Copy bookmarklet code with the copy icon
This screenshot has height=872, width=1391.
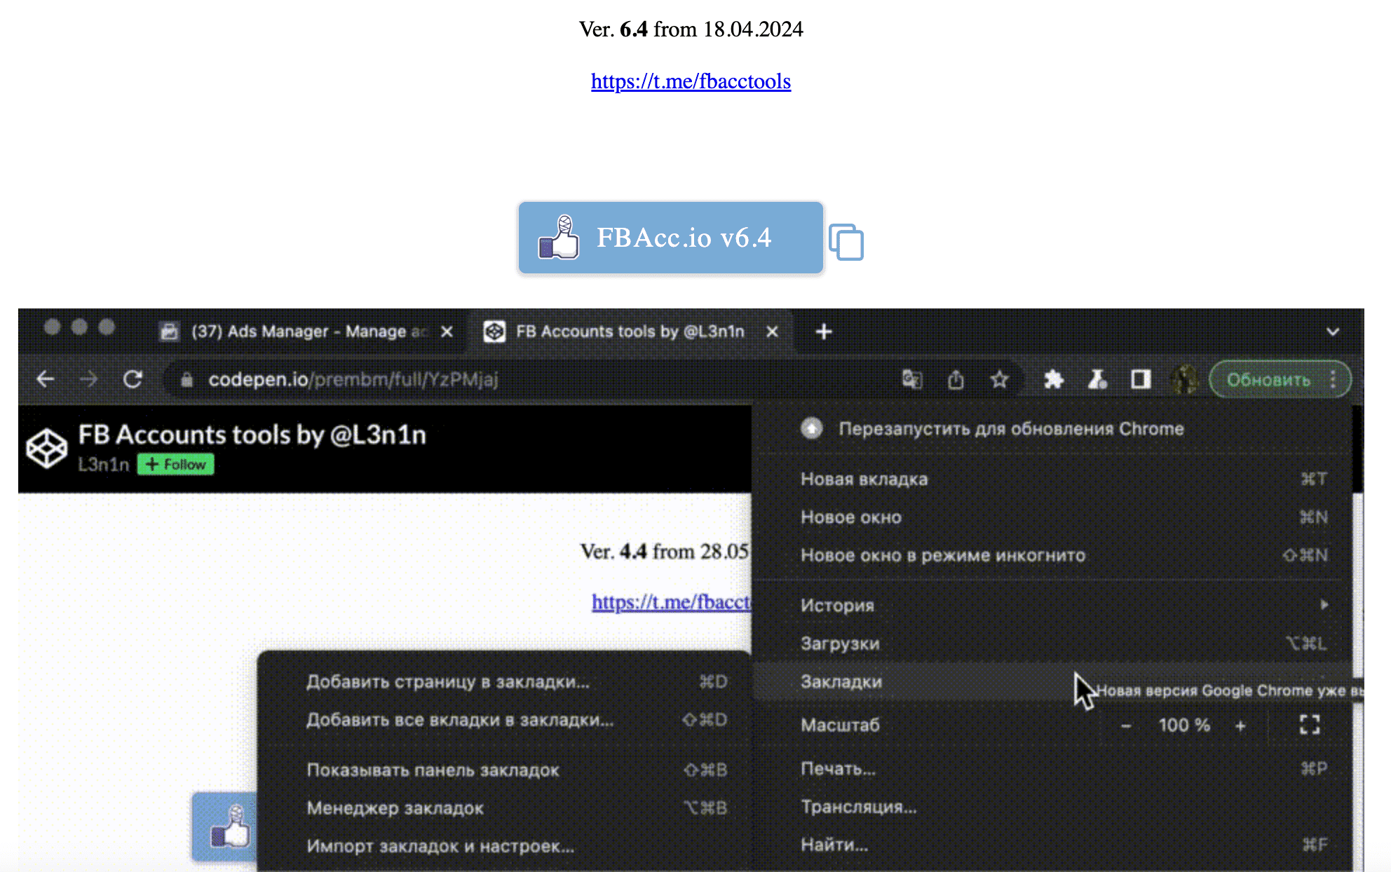tap(846, 242)
